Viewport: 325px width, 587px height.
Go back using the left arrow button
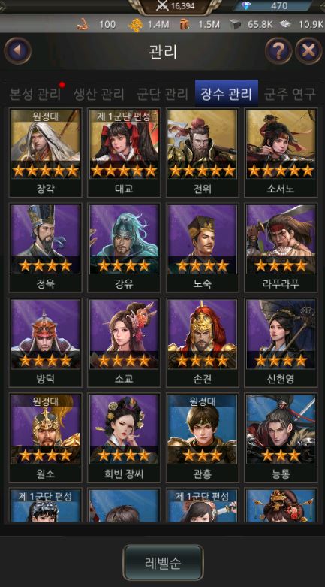coord(17,50)
